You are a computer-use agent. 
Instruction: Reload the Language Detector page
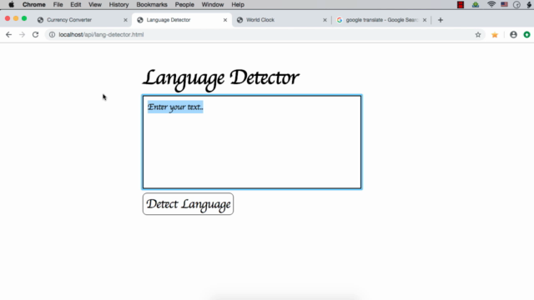[x=35, y=35]
